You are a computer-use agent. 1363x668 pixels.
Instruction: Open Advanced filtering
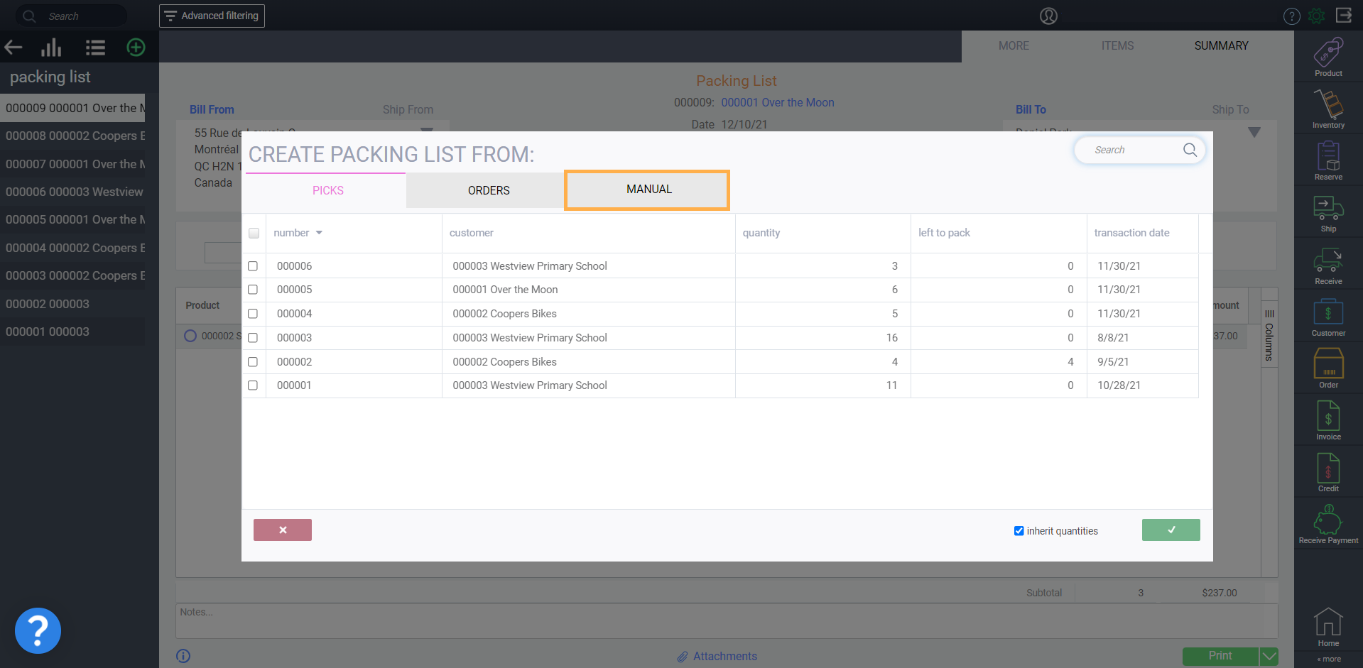212,16
